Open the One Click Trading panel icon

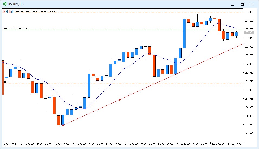coord(5,12)
